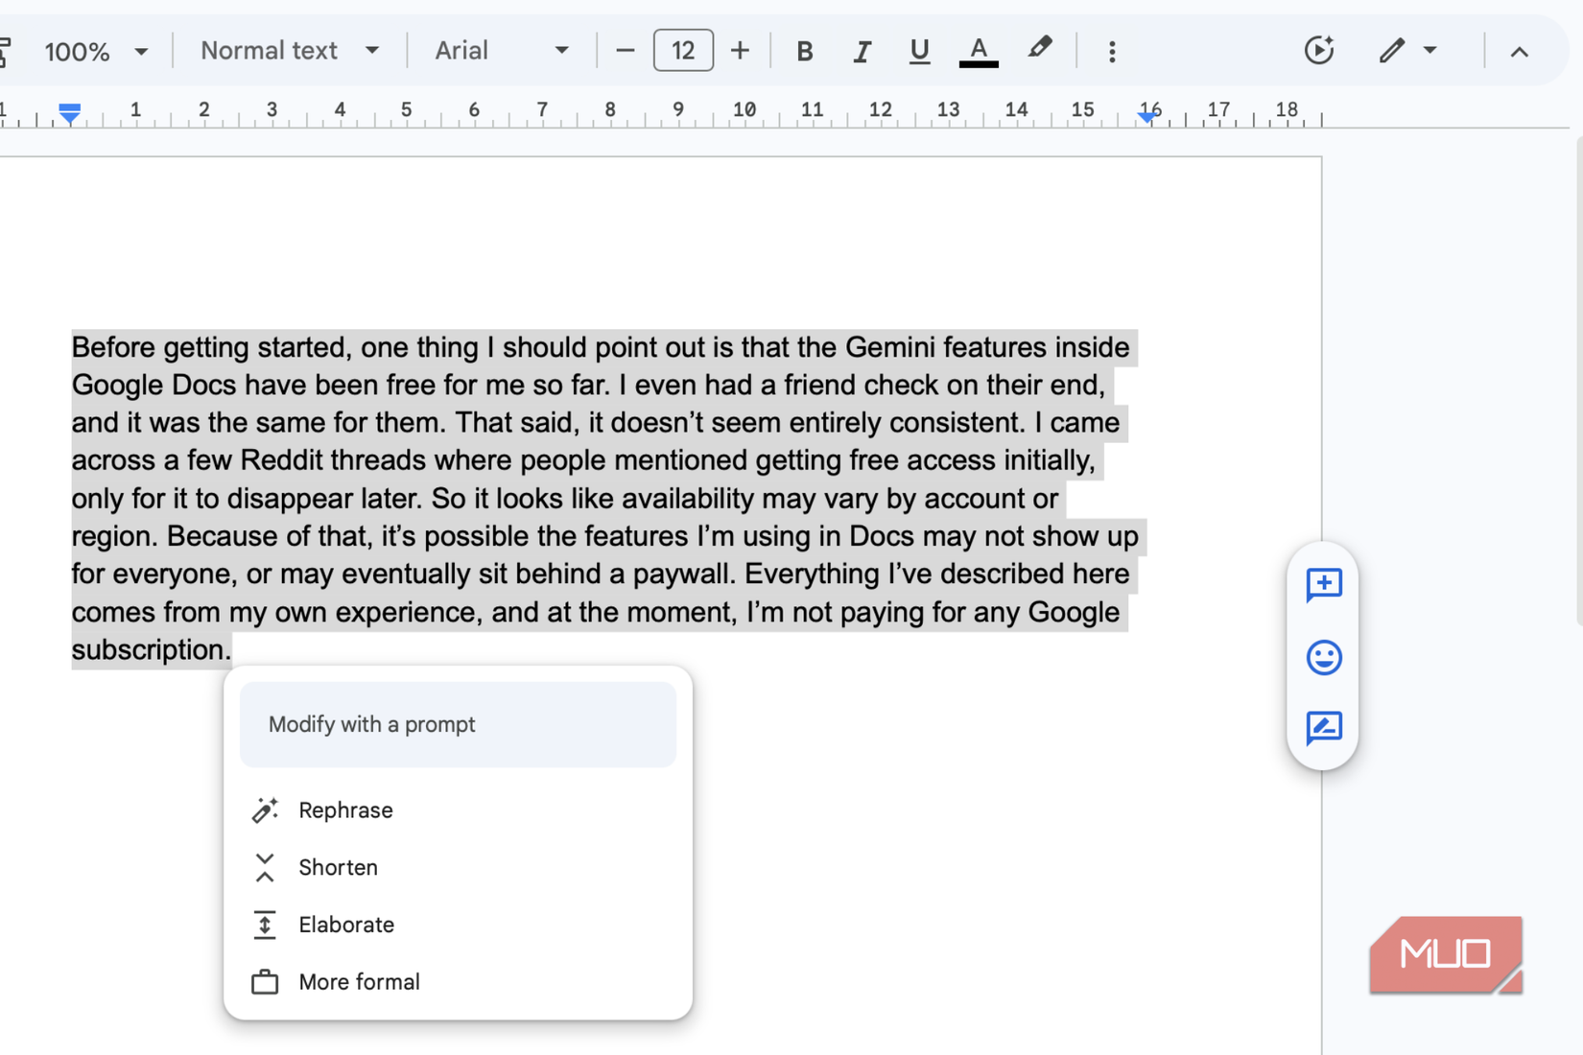This screenshot has width=1583, height=1055.
Task: Click the paint format icon at toolbar left edge
Action: click(x=5, y=51)
